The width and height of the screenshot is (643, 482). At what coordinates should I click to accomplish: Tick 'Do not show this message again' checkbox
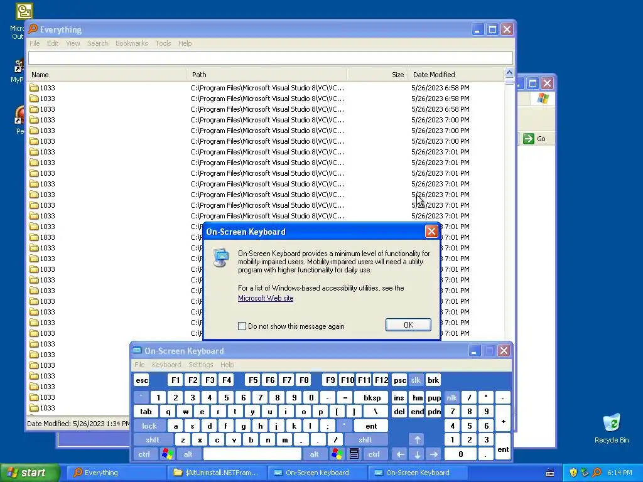pos(242,326)
